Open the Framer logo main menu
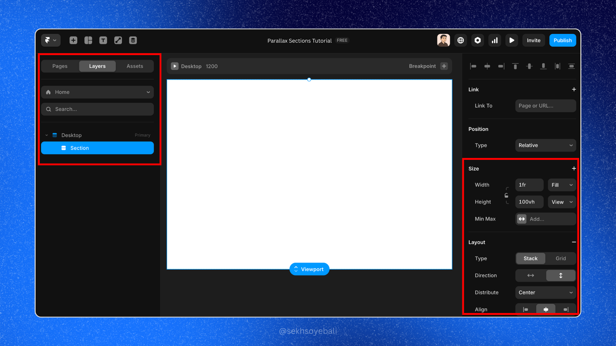The image size is (616, 346). pos(50,40)
